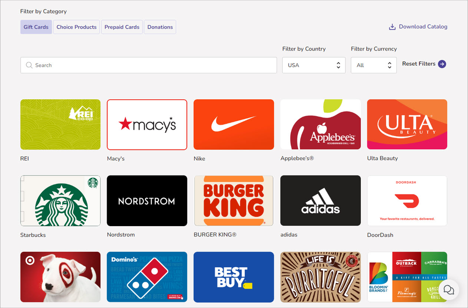Open the Donations category

[x=160, y=27]
